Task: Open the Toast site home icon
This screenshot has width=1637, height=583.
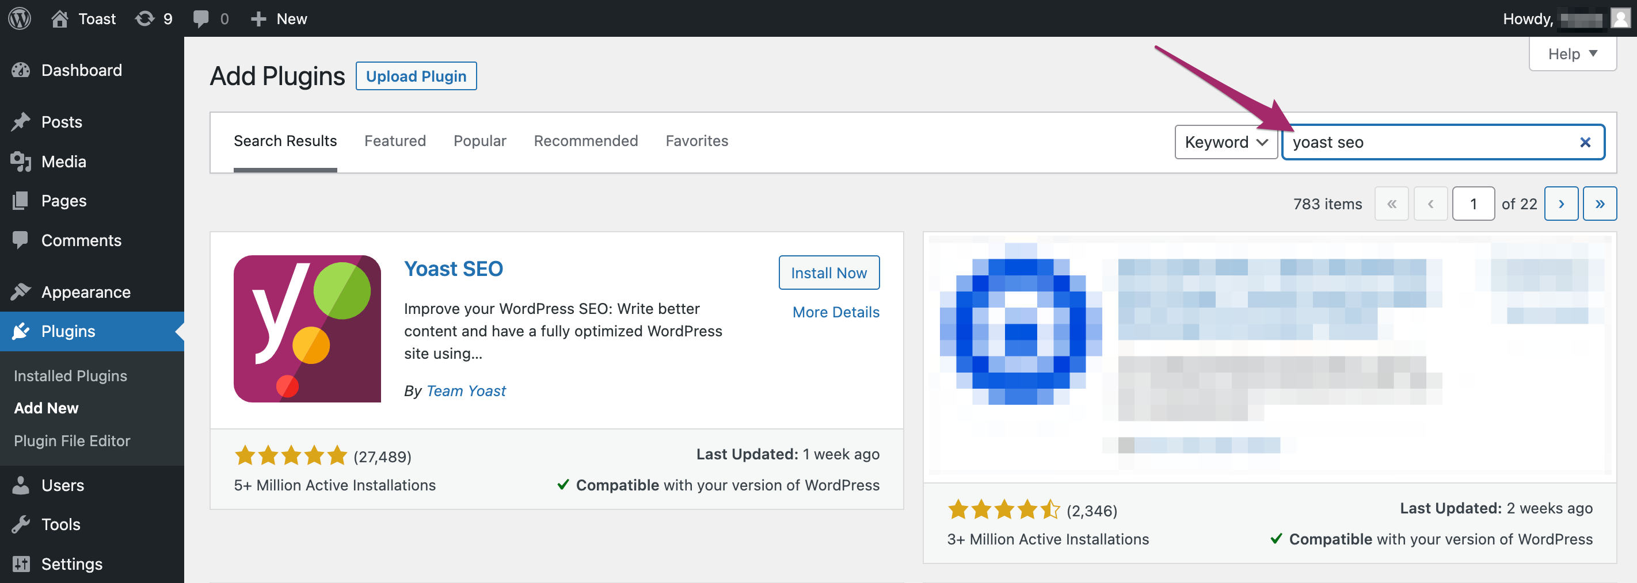Action: click(x=60, y=18)
